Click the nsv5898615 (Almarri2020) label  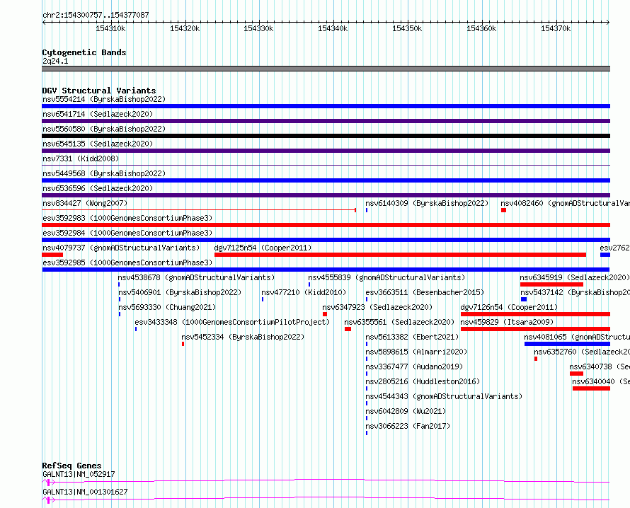[417, 352]
